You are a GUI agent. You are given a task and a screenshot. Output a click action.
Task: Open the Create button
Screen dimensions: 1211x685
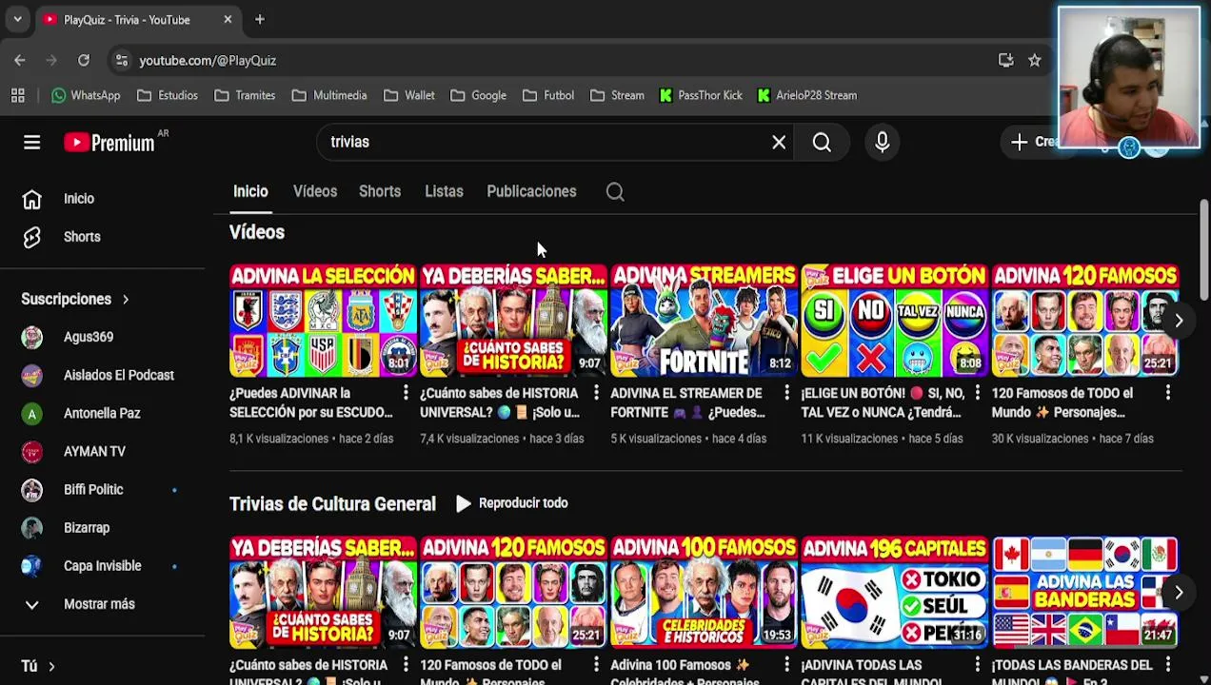[1035, 142]
